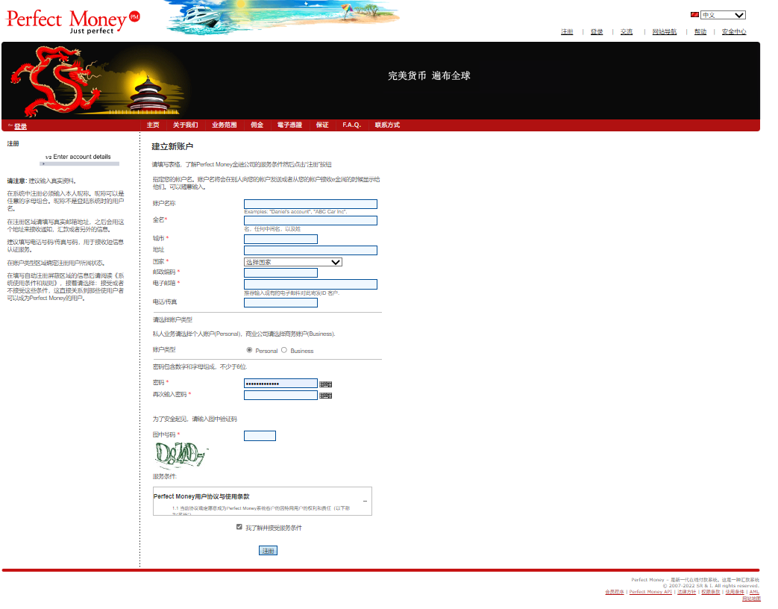Focus the 电话/传真 input field

[280, 302]
